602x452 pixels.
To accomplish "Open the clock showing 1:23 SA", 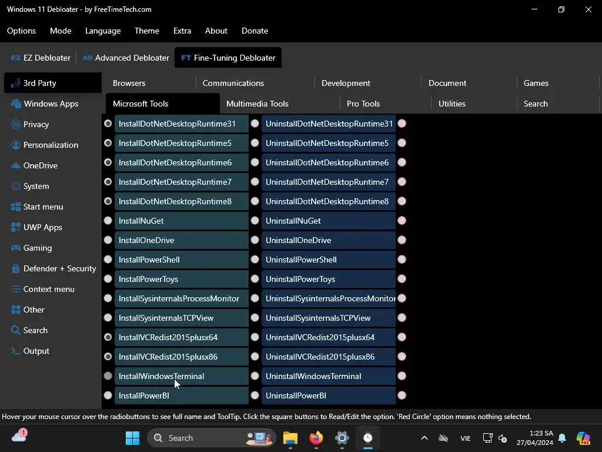I will [x=534, y=438].
